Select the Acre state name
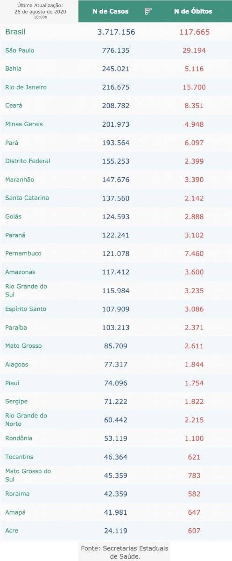 (12, 531)
